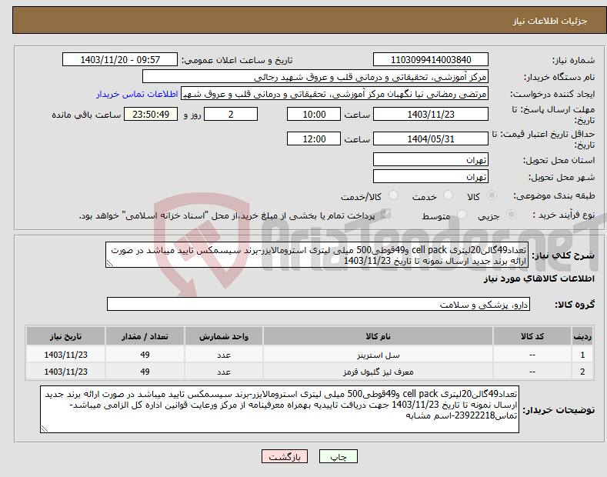
Task: Select the کالا/خدمت radio button
Action: [393, 195]
